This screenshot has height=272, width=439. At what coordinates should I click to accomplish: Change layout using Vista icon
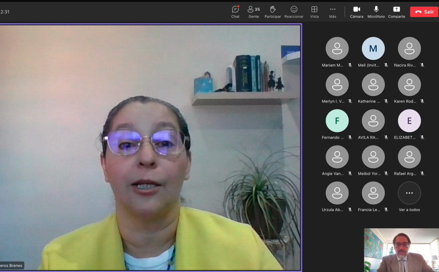point(314,12)
